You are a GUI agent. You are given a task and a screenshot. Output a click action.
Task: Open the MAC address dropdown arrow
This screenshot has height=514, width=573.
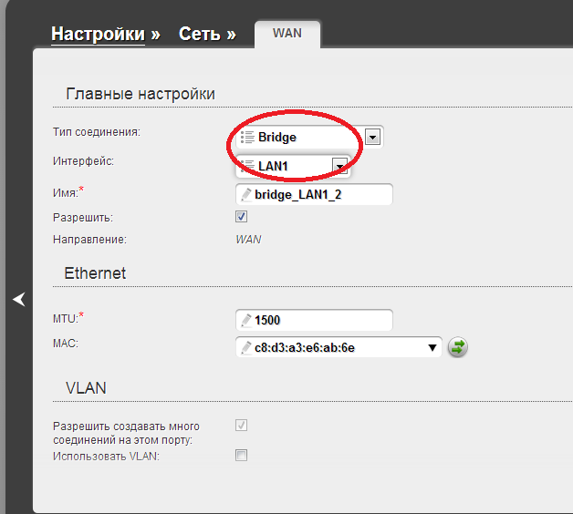tap(432, 347)
